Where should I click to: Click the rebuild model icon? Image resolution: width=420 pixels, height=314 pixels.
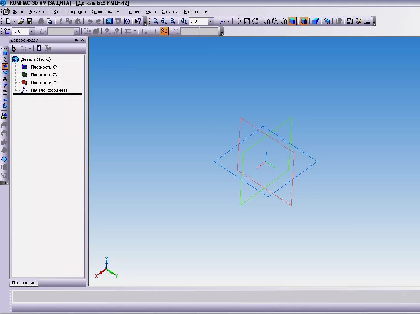tap(327, 21)
